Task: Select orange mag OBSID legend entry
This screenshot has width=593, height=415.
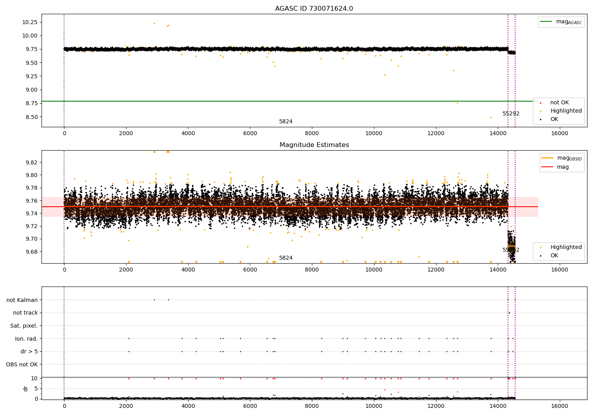Action: (547, 158)
